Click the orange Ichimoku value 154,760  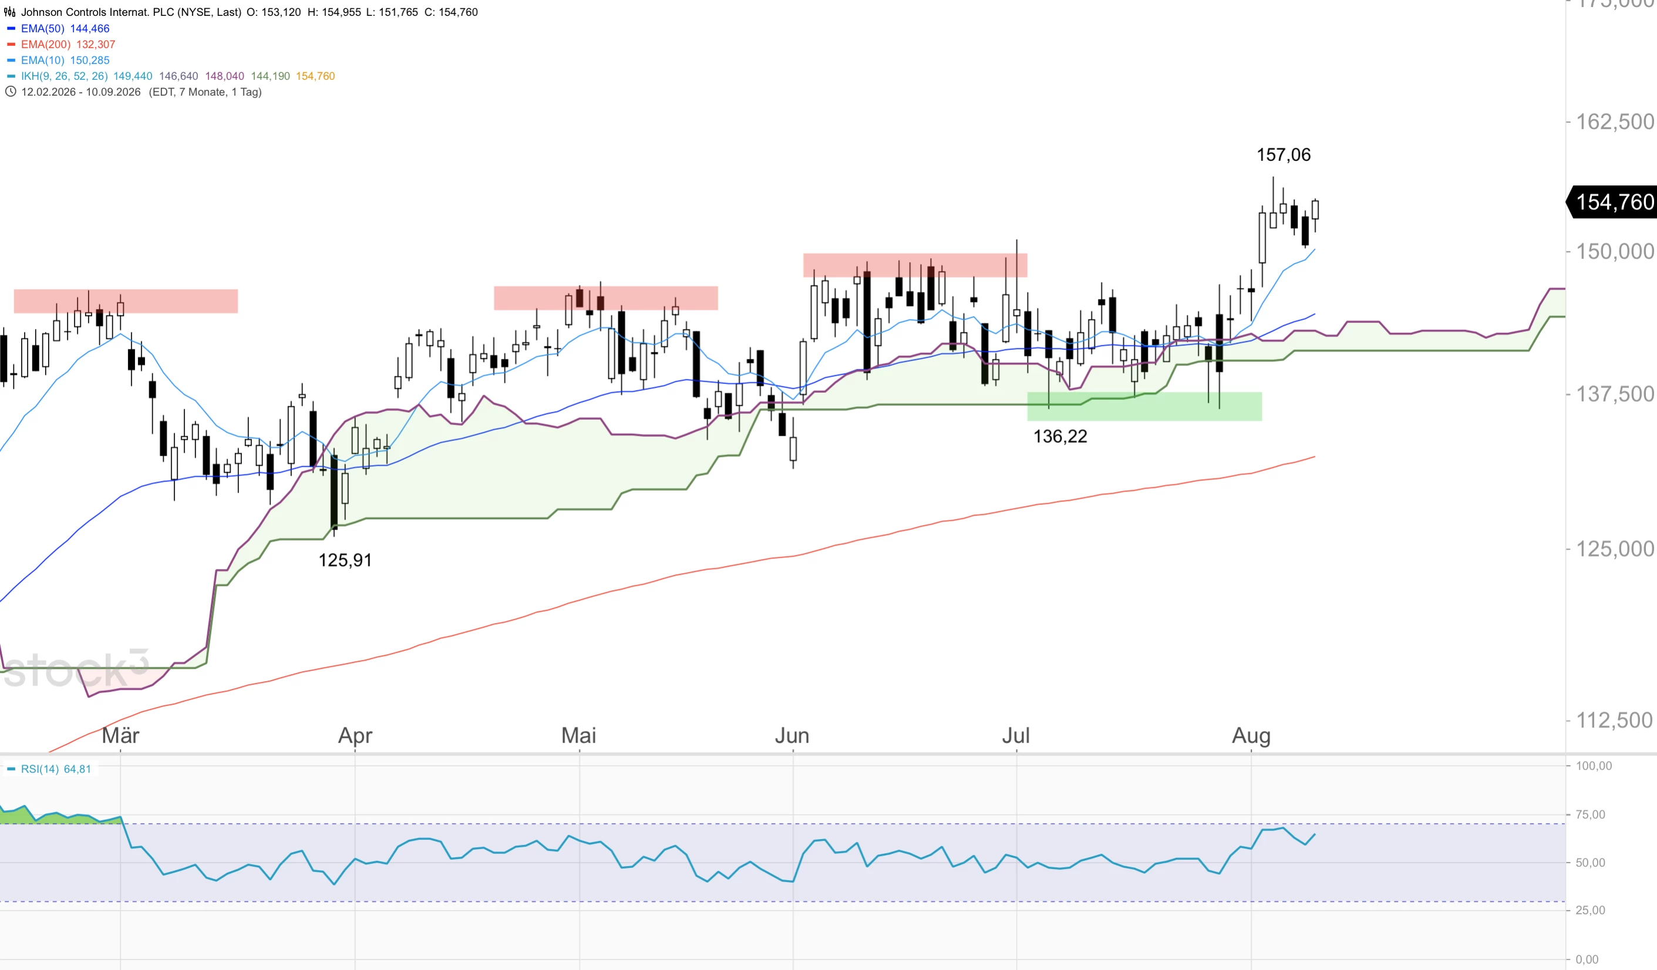point(316,76)
